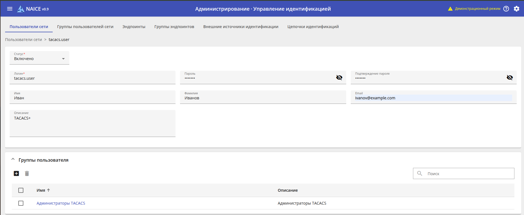The image size is (524, 215).
Task: Click the Email input field
Action: pyautogui.click(x=433, y=98)
